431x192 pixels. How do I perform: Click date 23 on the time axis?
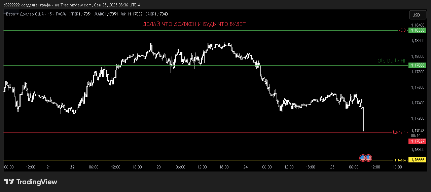click(x=158, y=167)
